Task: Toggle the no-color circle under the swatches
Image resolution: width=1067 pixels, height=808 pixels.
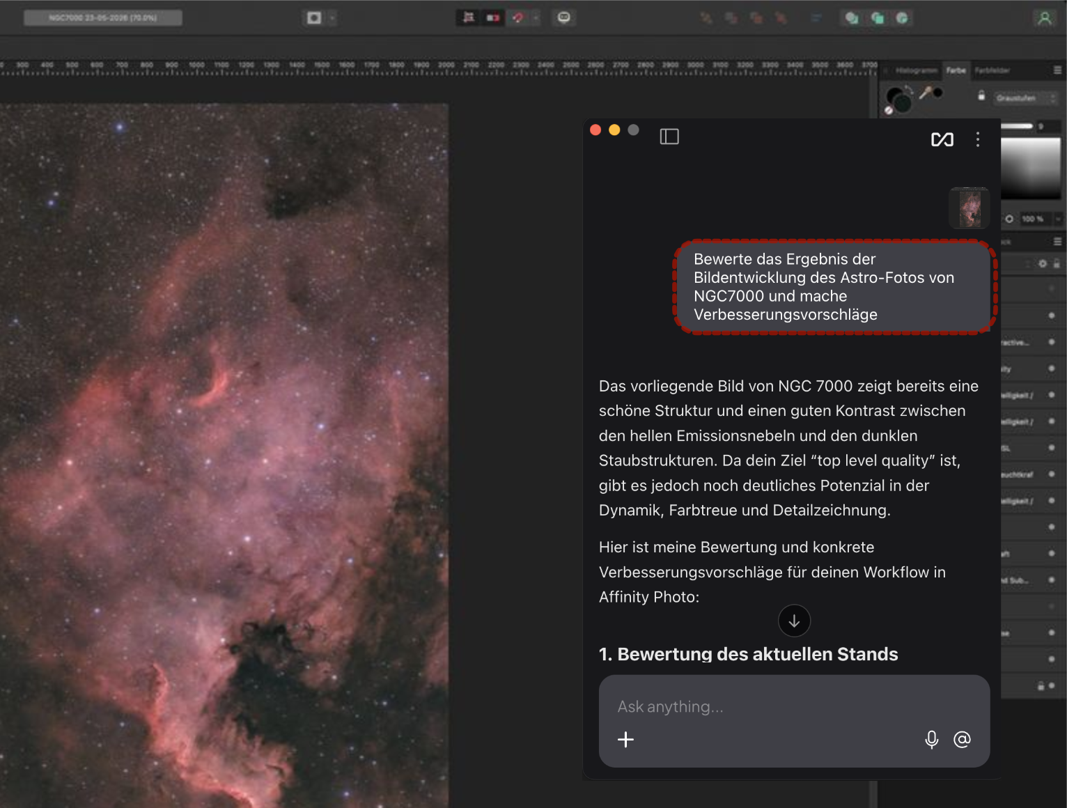Action: (x=889, y=110)
